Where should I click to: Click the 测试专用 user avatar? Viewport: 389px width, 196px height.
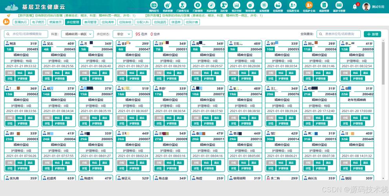click(367, 7)
